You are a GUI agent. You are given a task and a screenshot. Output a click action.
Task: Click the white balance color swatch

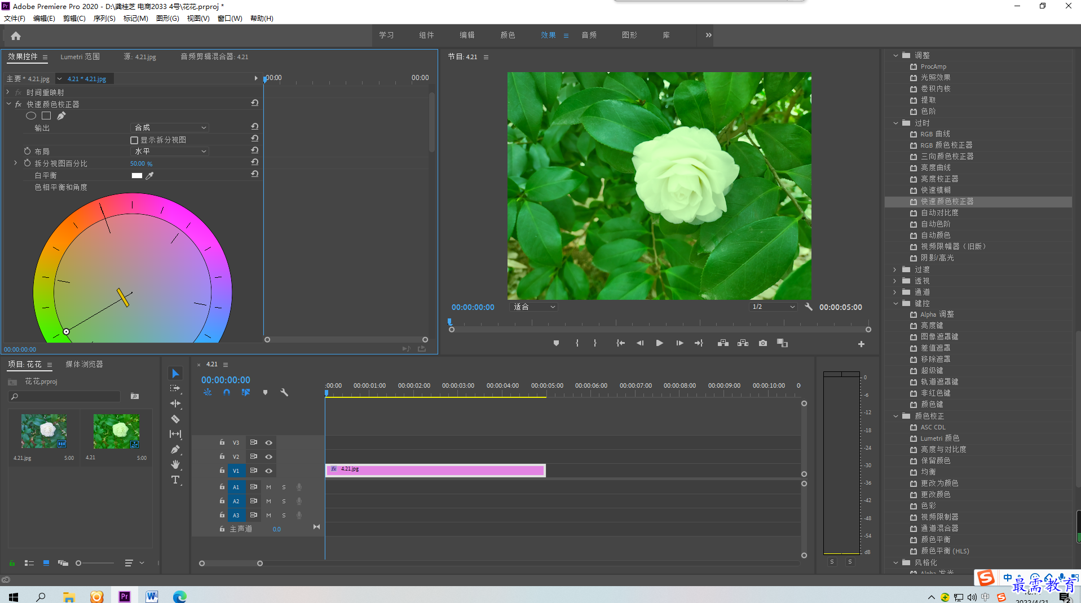pyautogui.click(x=137, y=175)
